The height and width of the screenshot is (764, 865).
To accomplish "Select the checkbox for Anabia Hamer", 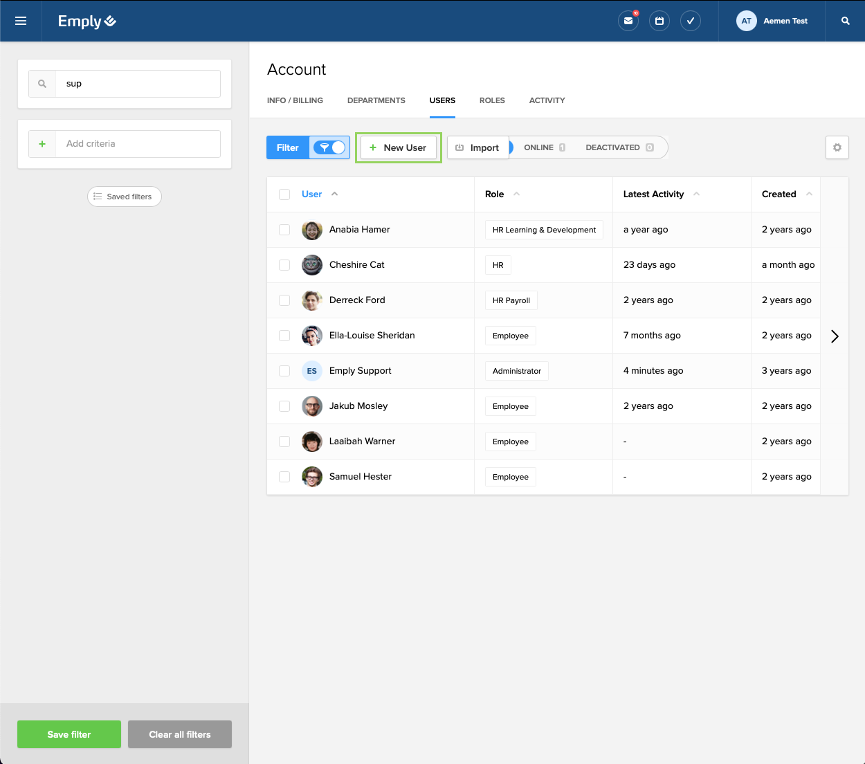I will click(x=284, y=230).
